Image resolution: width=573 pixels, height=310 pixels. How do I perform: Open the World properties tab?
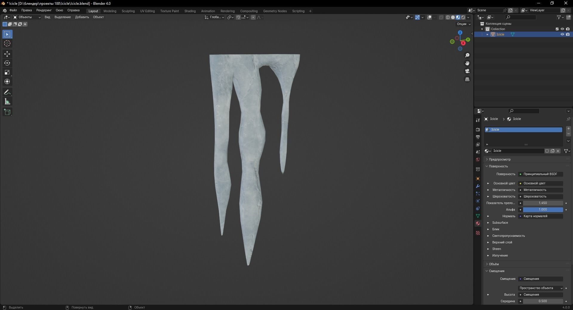(478, 159)
